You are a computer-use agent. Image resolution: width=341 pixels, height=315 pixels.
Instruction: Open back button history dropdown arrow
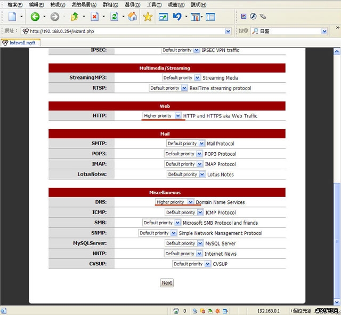tap(44, 17)
